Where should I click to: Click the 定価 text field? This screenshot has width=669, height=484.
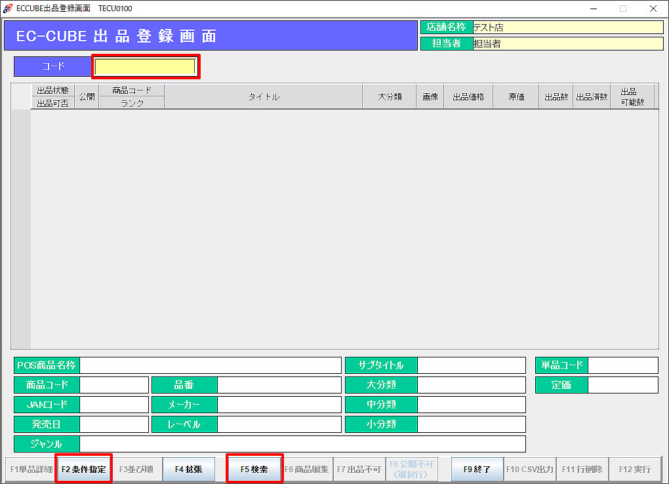click(622, 385)
